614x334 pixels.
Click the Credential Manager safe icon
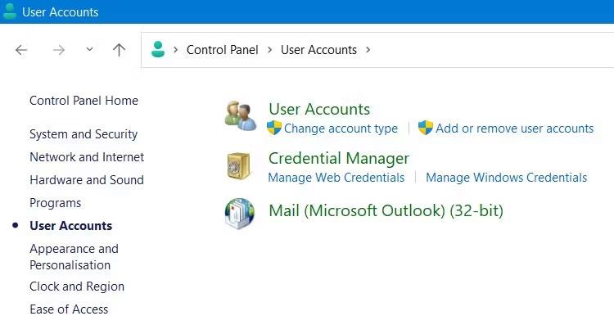coord(238,166)
